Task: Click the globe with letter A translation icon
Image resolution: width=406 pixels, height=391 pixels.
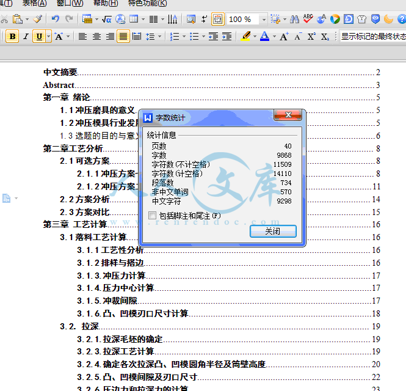Action: [321, 19]
